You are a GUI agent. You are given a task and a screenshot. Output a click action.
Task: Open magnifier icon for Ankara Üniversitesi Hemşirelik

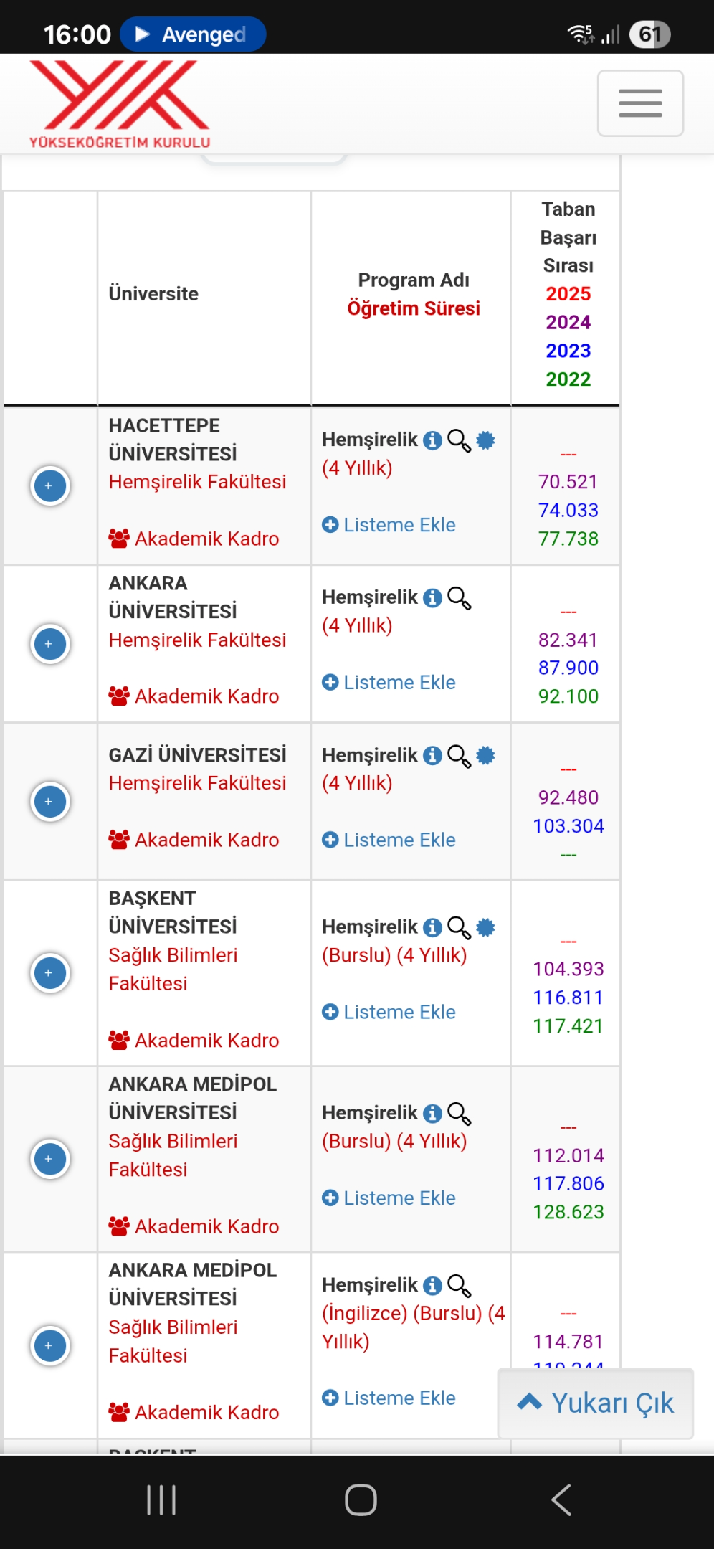[460, 598]
